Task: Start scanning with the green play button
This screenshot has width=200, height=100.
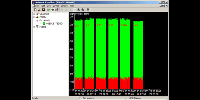Action: [x=49, y=10]
